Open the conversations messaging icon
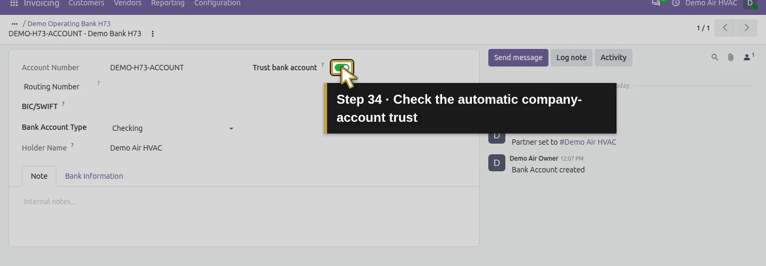 pyautogui.click(x=656, y=3)
